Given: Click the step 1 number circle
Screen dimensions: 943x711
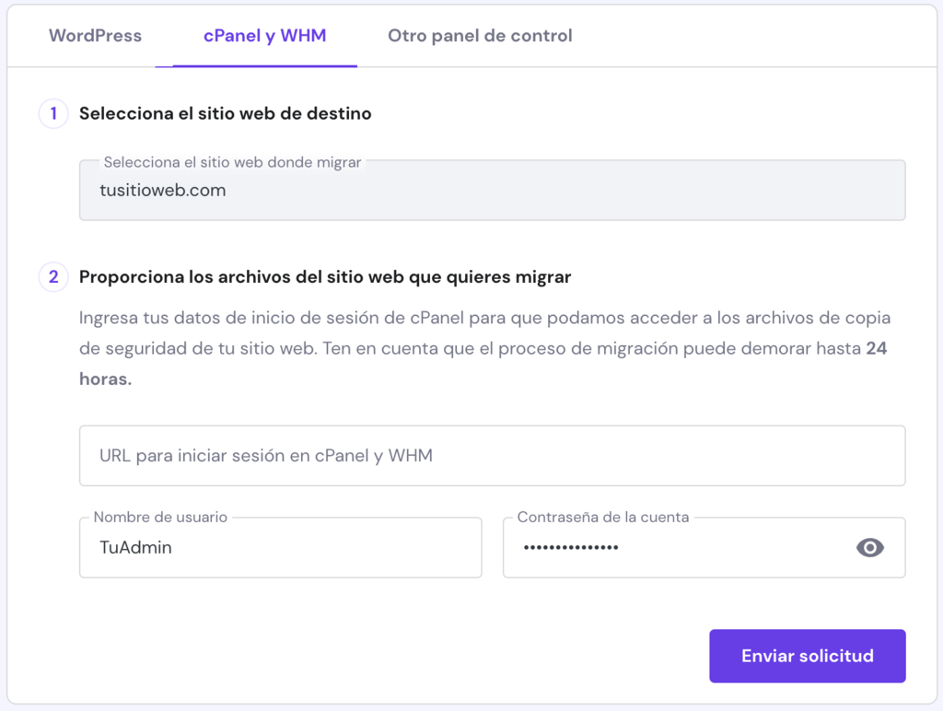Looking at the screenshot, I should 53,113.
